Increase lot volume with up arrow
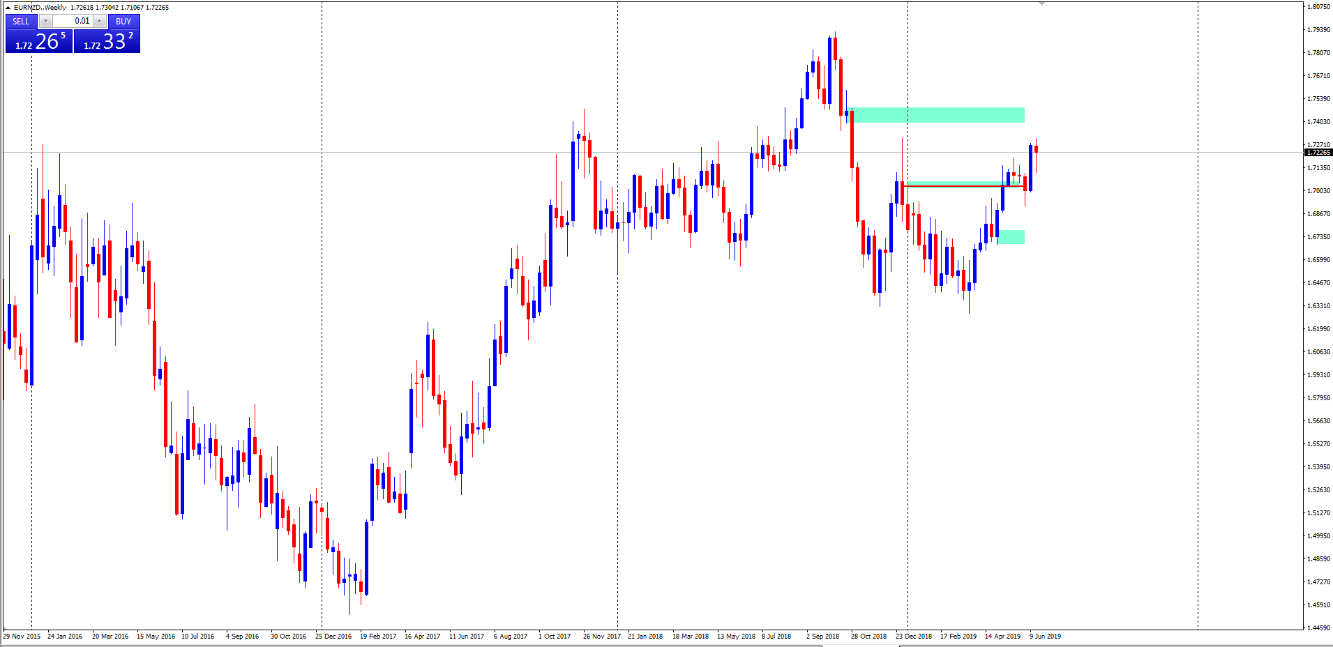This screenshot has width=1333, height=647. [99, 21]
